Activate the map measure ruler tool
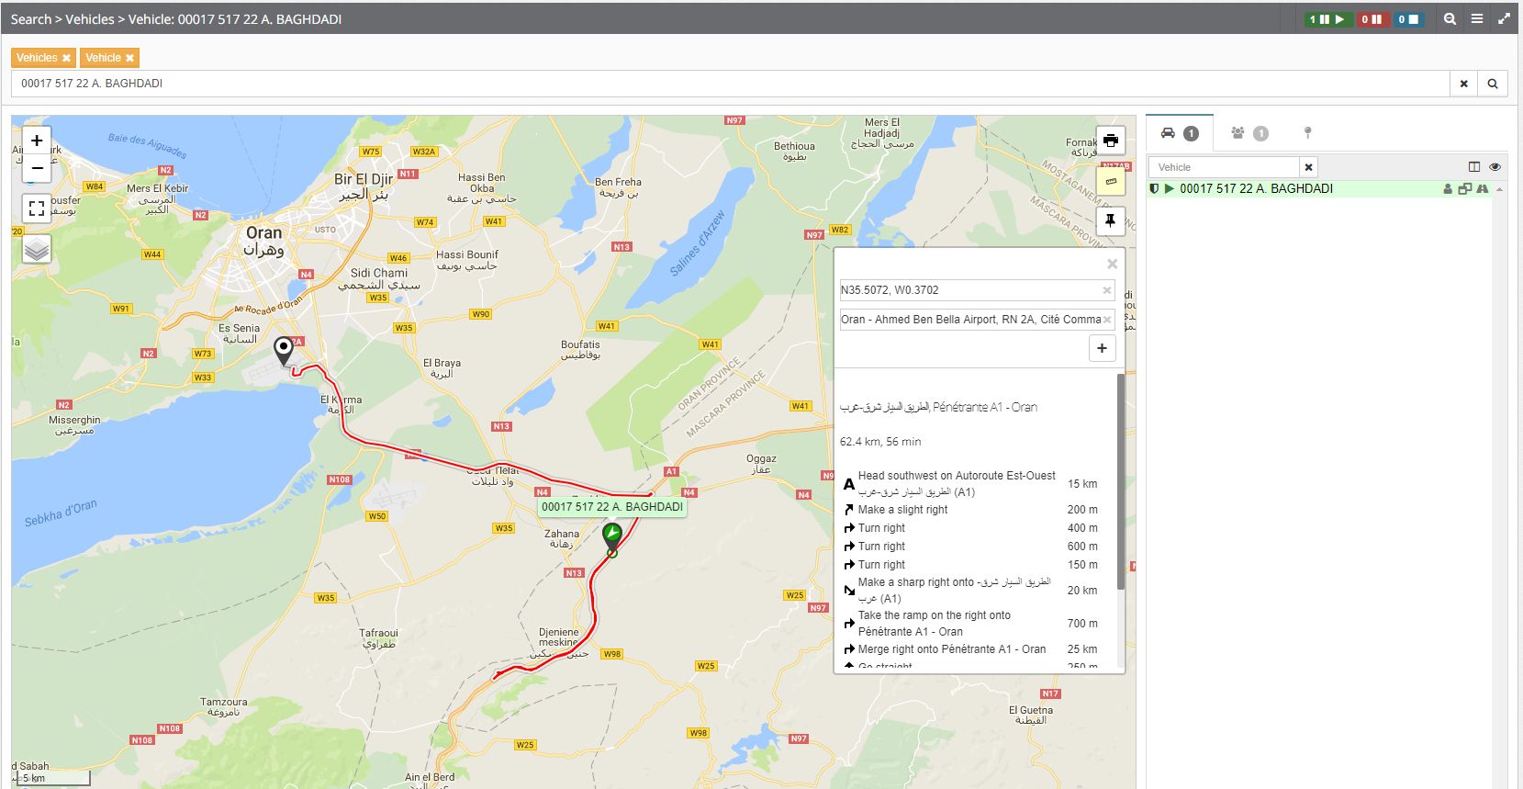This screenshot has width=1523, height=789. click(x=1111, y=181)
